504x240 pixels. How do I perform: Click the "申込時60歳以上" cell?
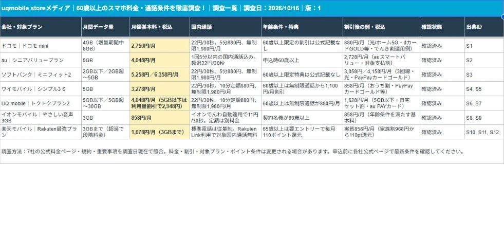pos(302,60)
